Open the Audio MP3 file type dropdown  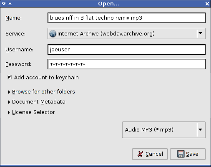pos(200,130)
